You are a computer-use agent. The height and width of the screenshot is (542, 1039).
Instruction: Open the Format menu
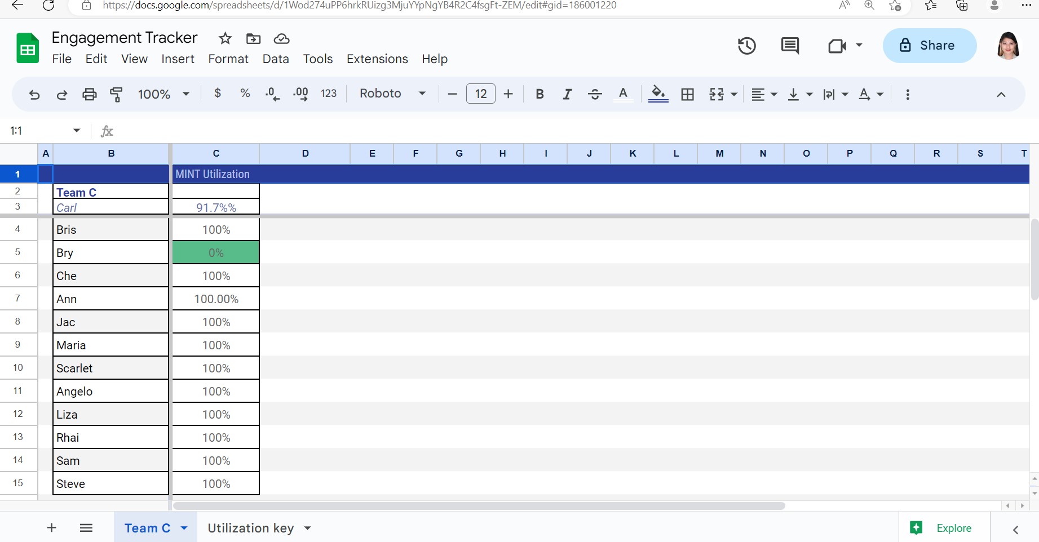tap(228, 59)
